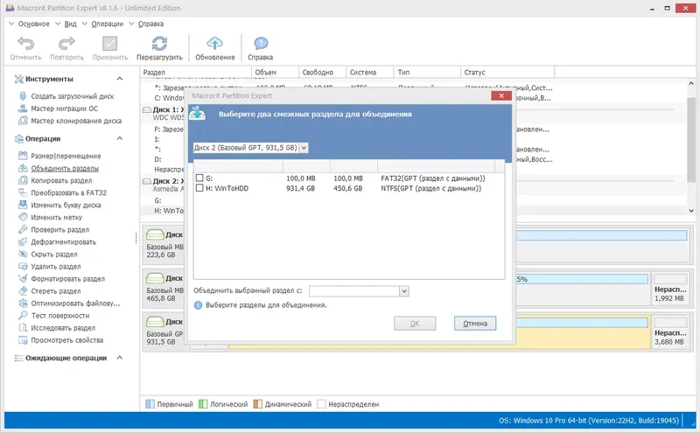Open the Объединить выбранный раздел с dropdown
Viewport: 700px width, 433px height.
click(404, 291)
